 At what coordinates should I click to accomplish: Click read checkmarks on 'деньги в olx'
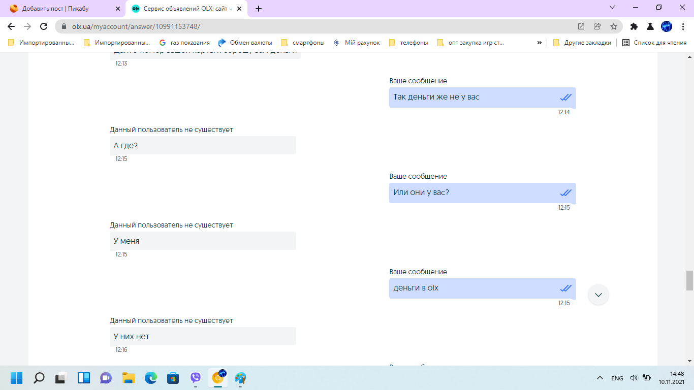coord(566,288)
